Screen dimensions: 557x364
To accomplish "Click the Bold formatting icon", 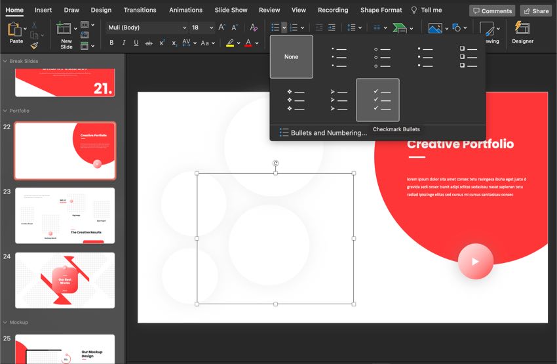I will pos(111,43).
